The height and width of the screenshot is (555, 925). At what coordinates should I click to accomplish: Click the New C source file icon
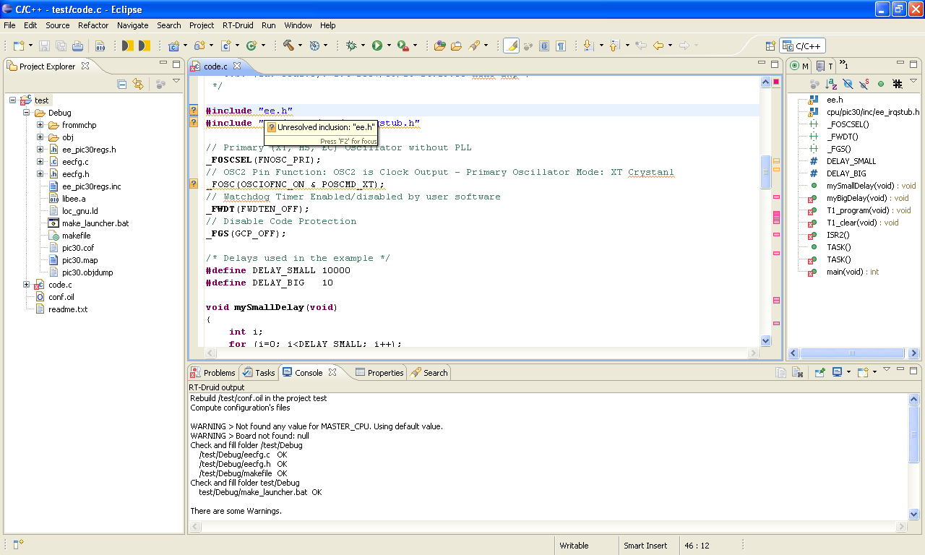tap(225, 46)
